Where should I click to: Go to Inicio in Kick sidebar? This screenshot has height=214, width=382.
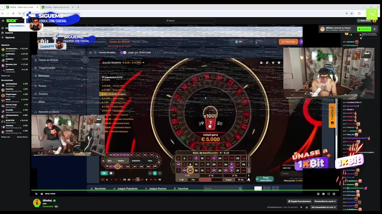[x=6, y=28]
